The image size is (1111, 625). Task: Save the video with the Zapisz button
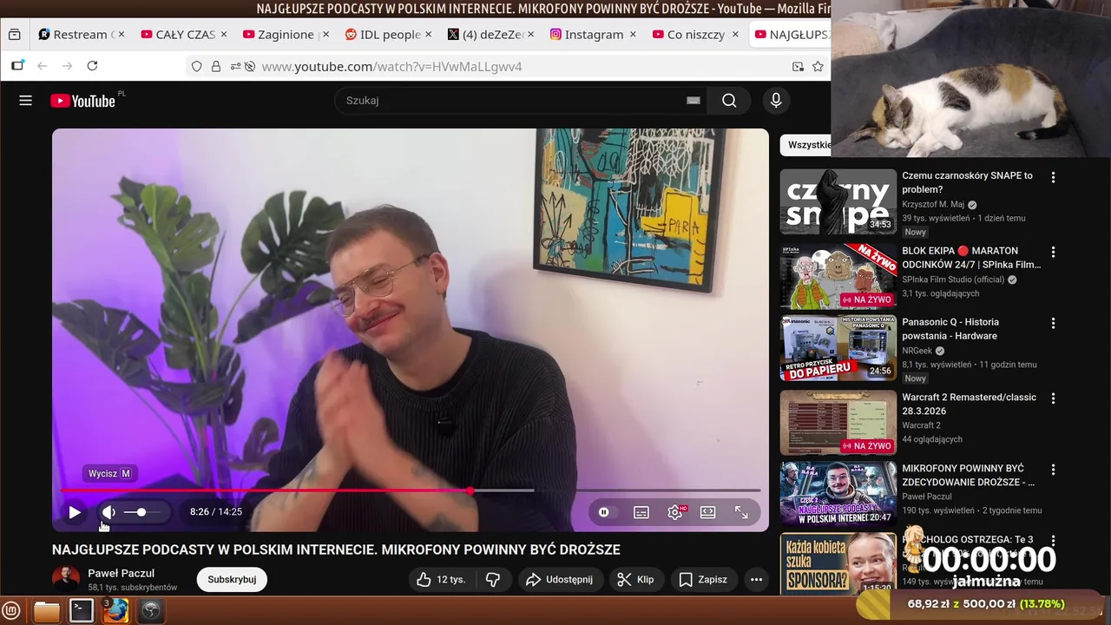coord(703,579)
